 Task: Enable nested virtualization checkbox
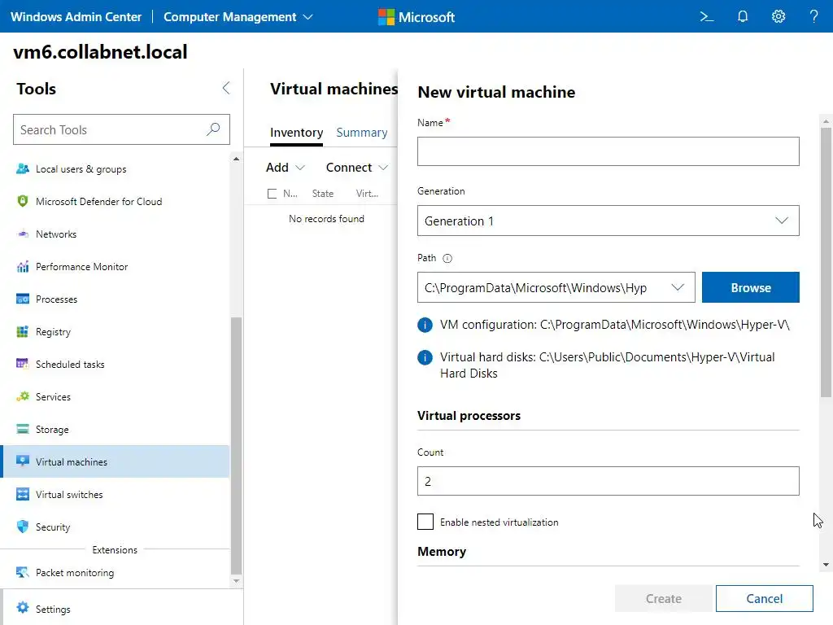425,522
